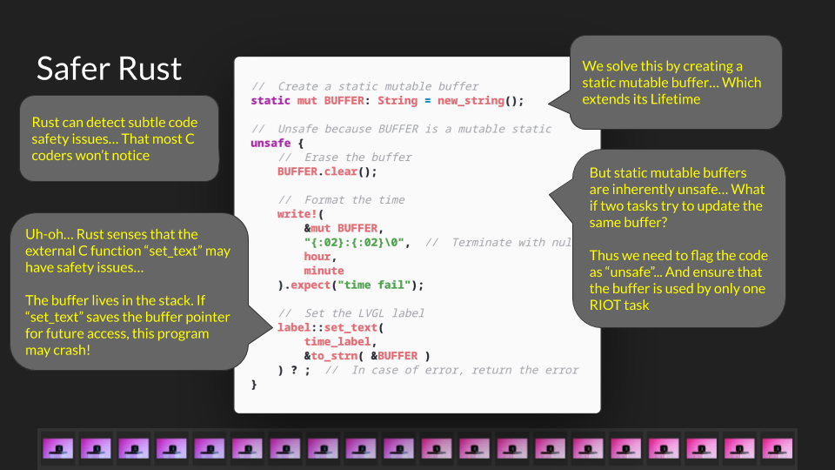Select the "But static mutable buffers" callout

point(678,238)
